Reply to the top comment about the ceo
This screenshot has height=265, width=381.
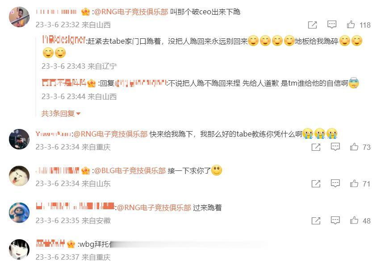332,25
